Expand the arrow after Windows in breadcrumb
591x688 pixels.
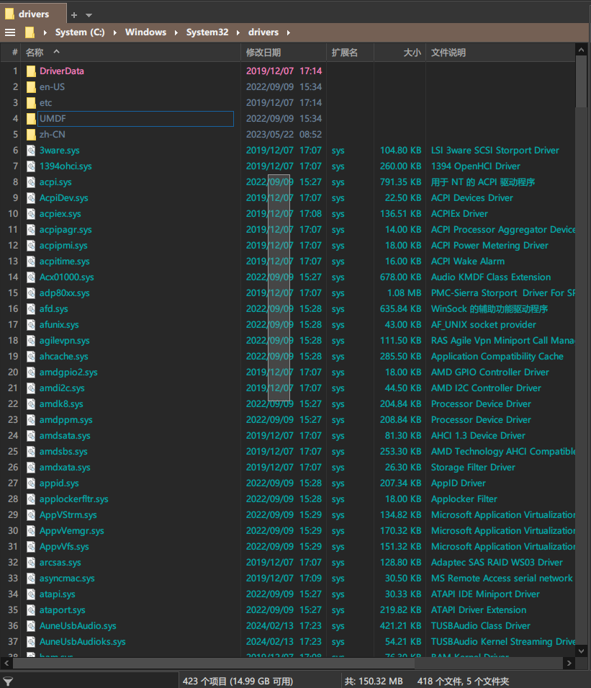tap(176, 32)
